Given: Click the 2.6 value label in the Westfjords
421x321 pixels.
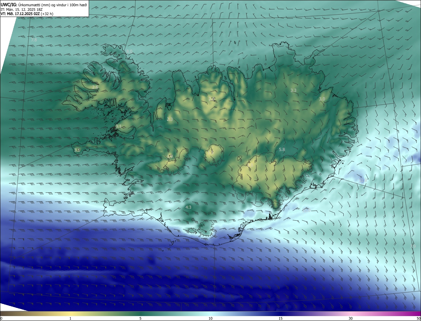Looking at the screenshot, I should [95, 88].
